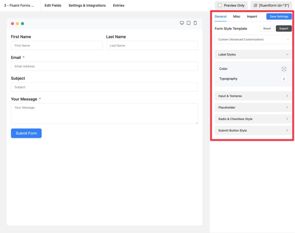The height and width of the screenshot is (233, 295).
Task: Click the Save Settings button
Action: 279,16
